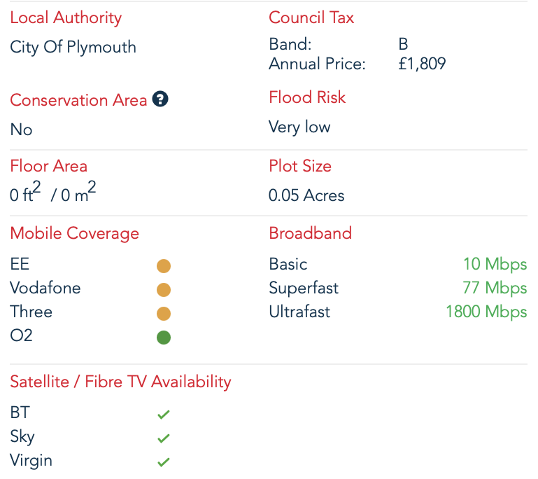Click the Council Tax heading
This screenshot has width=538, height=479.
click(311, 18)
